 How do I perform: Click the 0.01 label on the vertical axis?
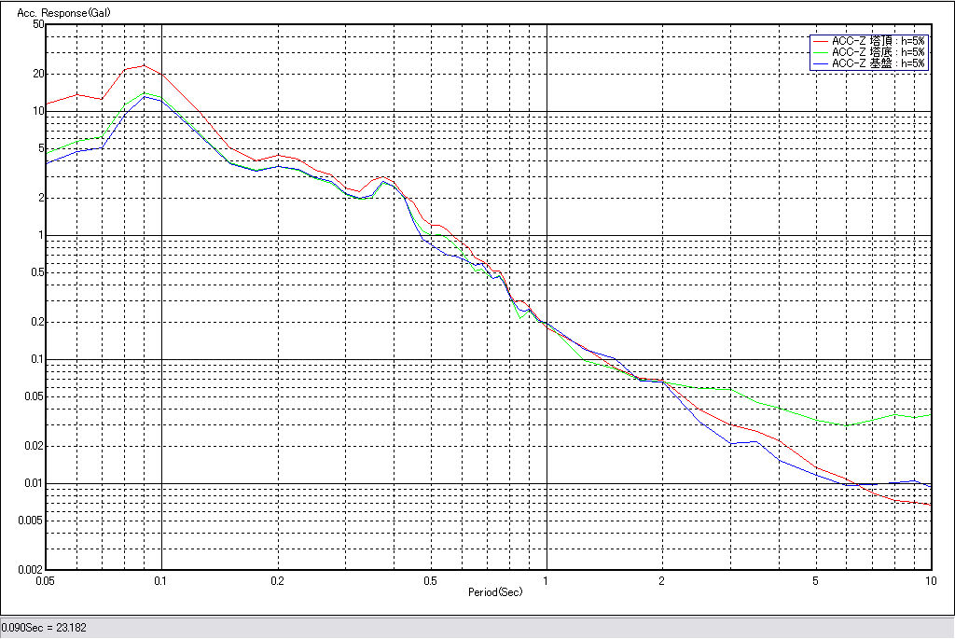pos(34,483)
